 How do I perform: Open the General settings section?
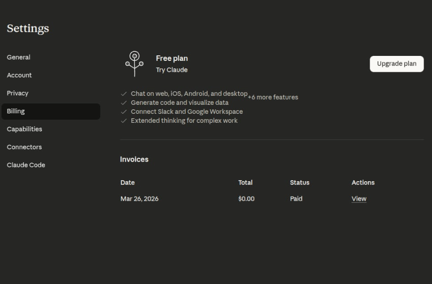pos(51,57)
